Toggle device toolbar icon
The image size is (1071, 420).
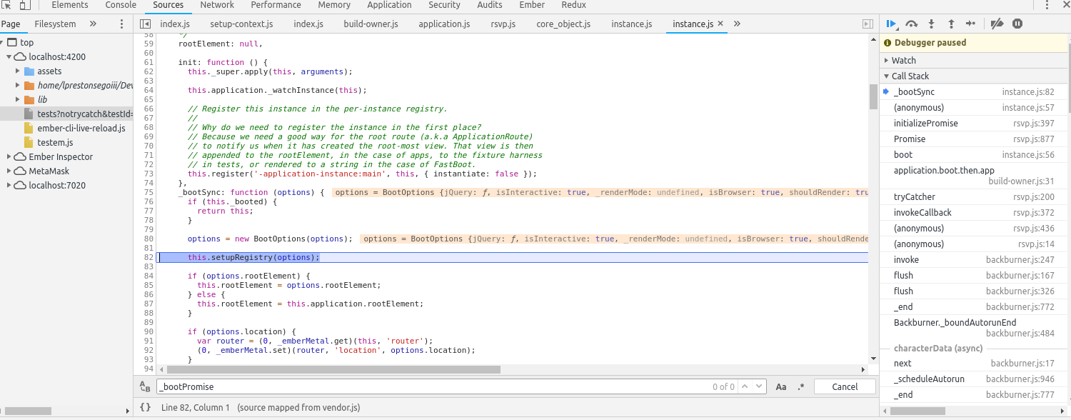25,5
